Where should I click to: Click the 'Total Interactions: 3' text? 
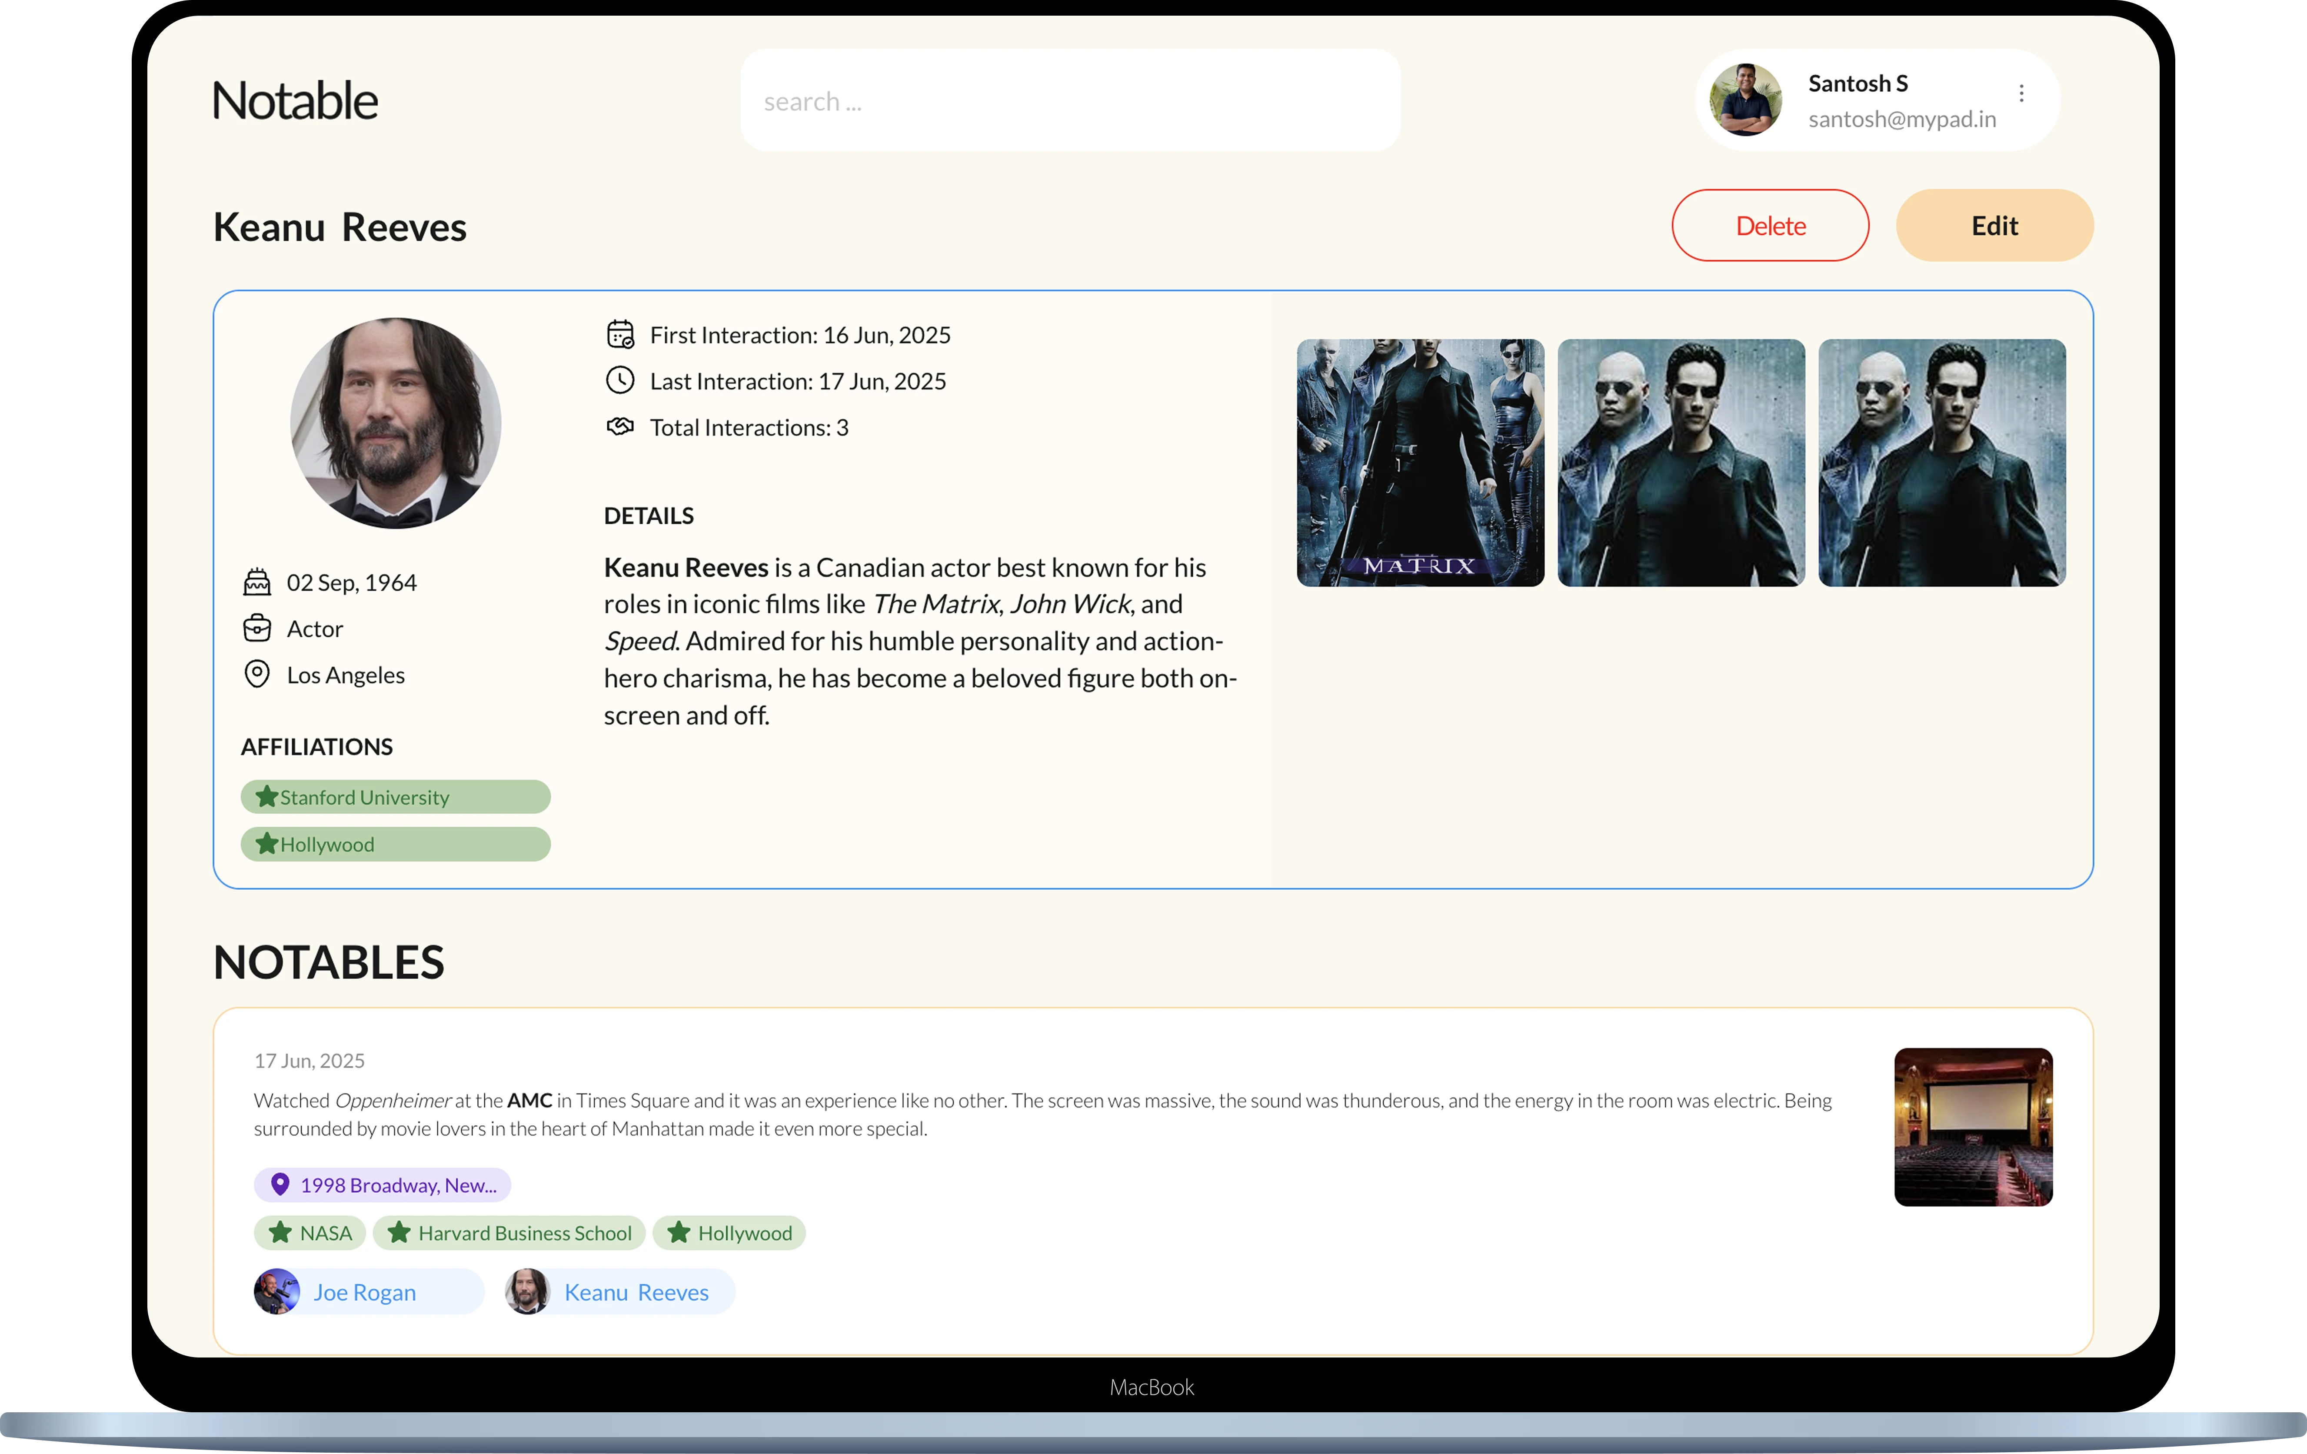pos(749,426)
